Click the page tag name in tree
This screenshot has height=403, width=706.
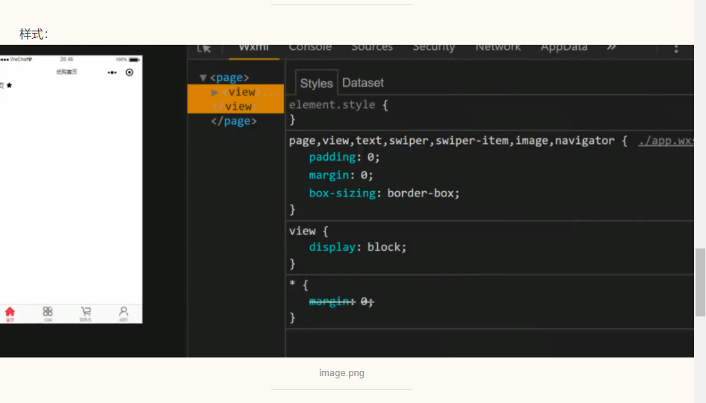click(229, 78)
